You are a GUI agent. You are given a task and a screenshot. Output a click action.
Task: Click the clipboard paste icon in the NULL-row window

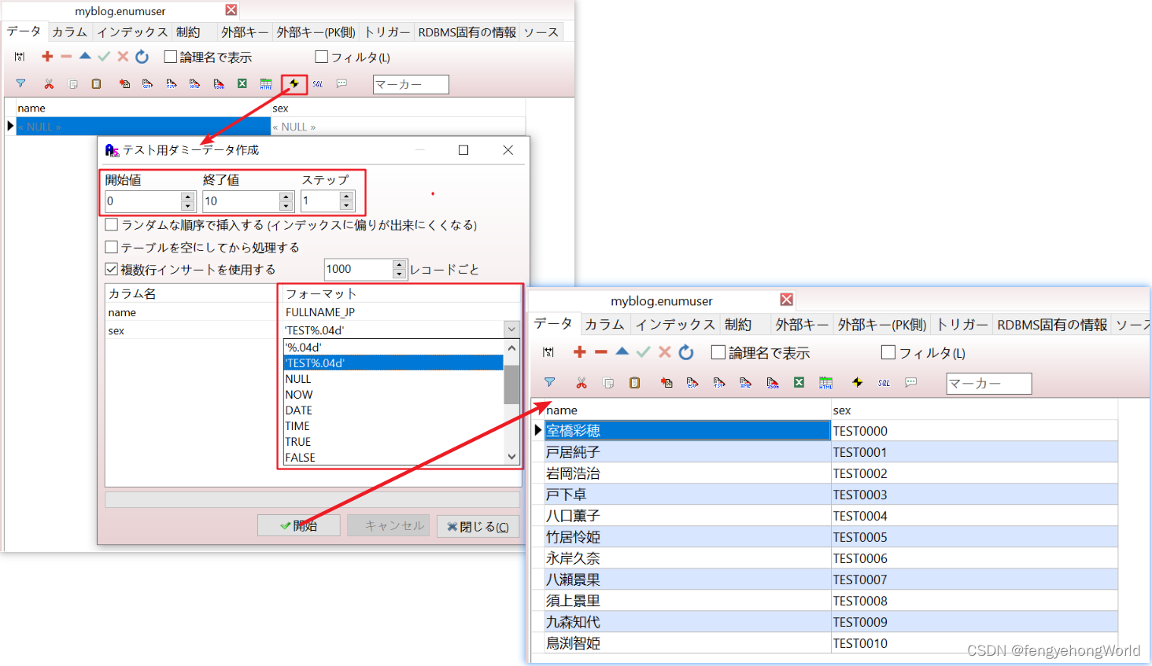pos(96,83)
